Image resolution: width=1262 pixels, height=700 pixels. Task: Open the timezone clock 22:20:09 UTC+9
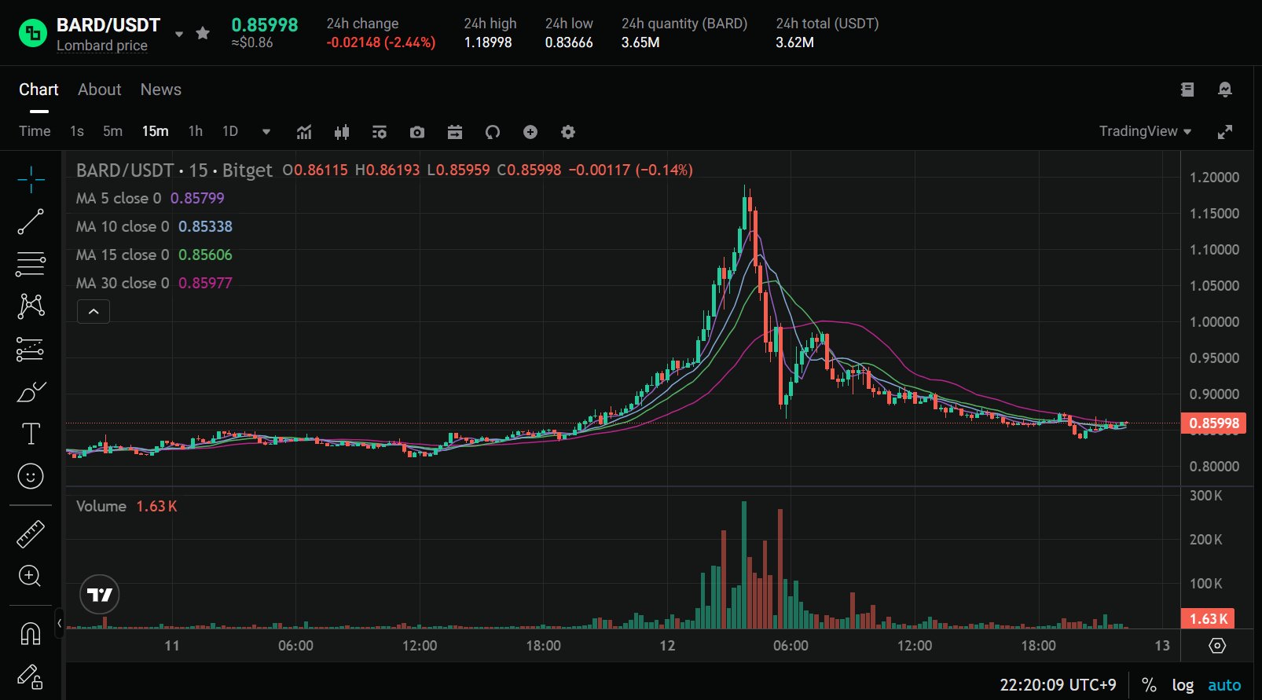(x=1058, y=685)
